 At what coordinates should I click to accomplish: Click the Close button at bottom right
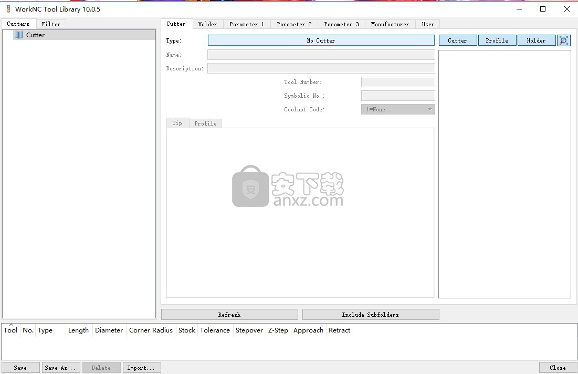[x=558, y=368]
